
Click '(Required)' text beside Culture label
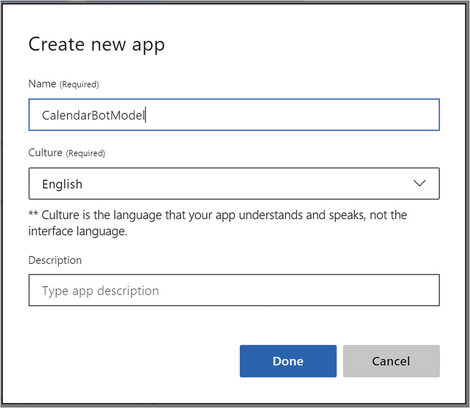[x=85, y=153]
